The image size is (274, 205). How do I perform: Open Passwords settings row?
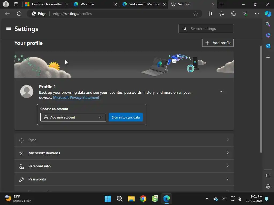pos(124,179)
